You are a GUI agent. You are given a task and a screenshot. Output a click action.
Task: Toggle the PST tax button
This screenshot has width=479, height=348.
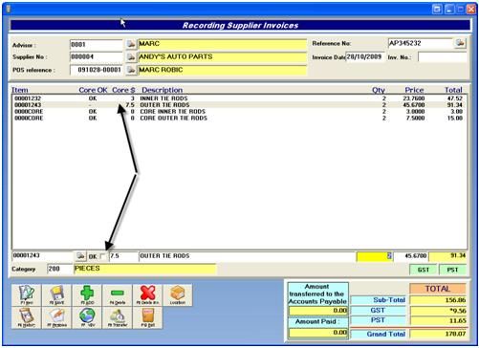click(x=452, y=270)
